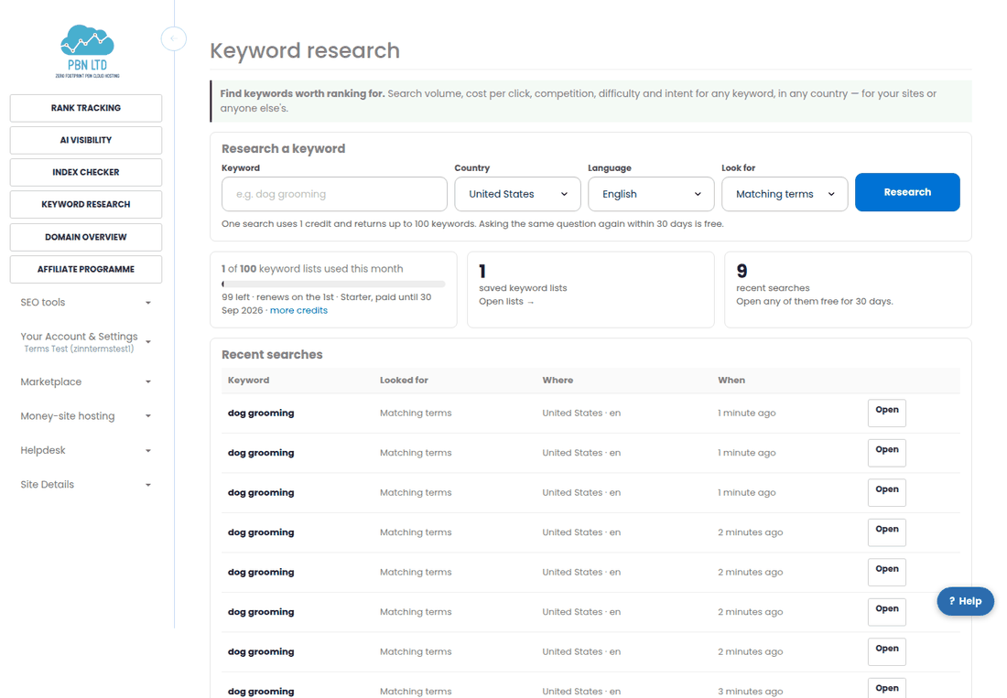The image size is (1007, 698).
Task: Expand Money-site hosting section
Action: [x=86, y=415]
